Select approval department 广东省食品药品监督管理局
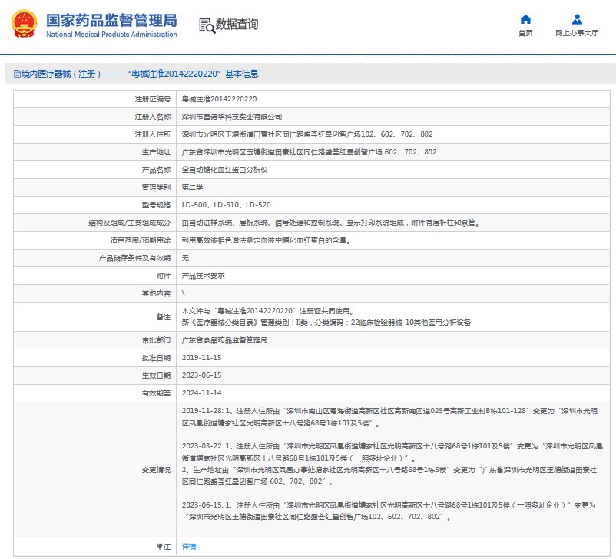The height and width of the screenshot is (559, 616). click(x=225, y=340)
